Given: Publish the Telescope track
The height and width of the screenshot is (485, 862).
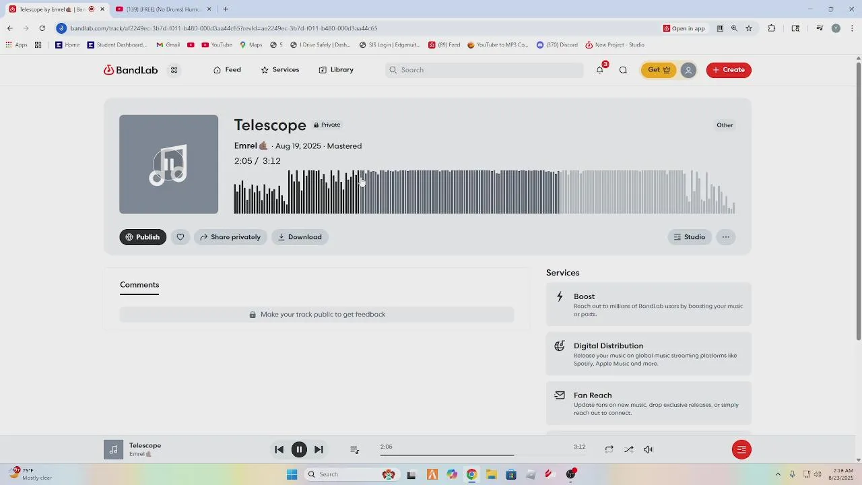Looking at the screenshot, I should coord(143,237).
